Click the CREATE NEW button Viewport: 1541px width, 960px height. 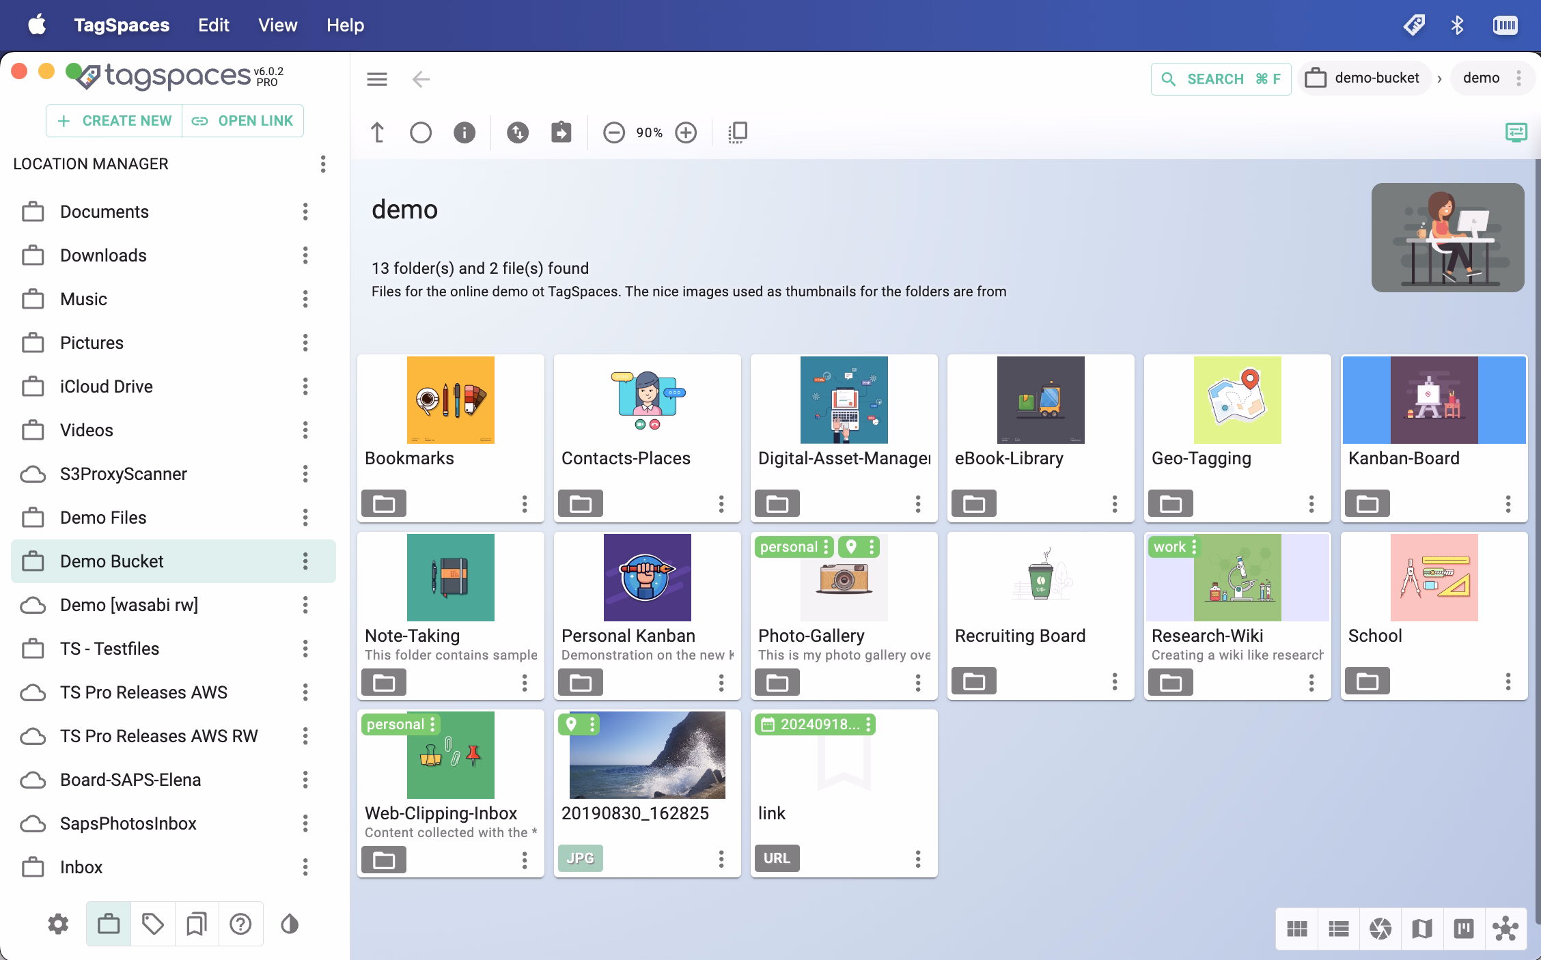click(113, 120)
